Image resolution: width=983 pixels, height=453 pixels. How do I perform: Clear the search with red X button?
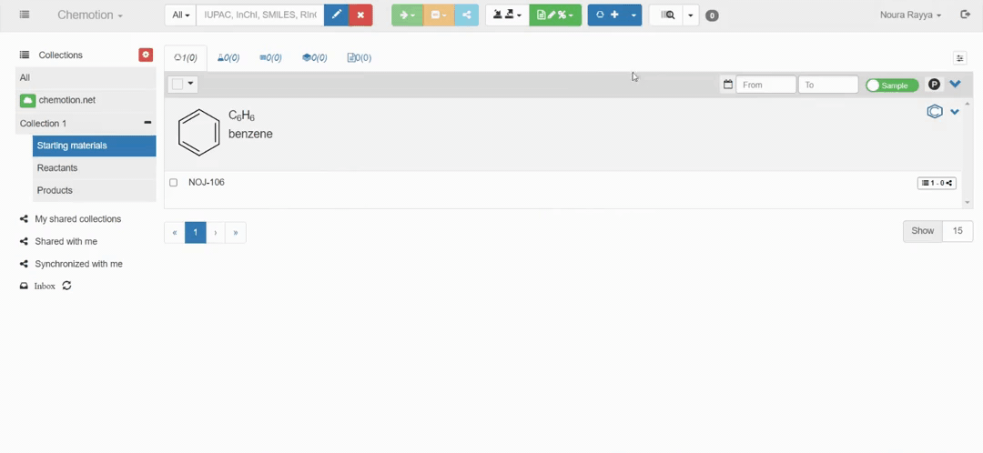[x=360, y=15]
